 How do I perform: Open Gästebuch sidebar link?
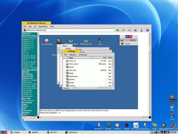[27, 111]
